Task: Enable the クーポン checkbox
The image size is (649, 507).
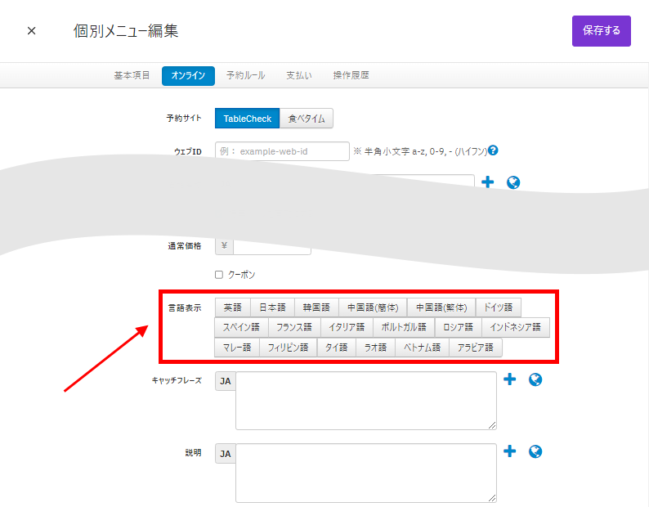Action: click(219, 275)
